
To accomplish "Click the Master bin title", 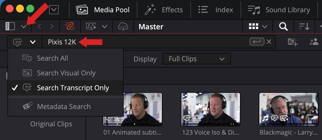I will tap(151, 27).
